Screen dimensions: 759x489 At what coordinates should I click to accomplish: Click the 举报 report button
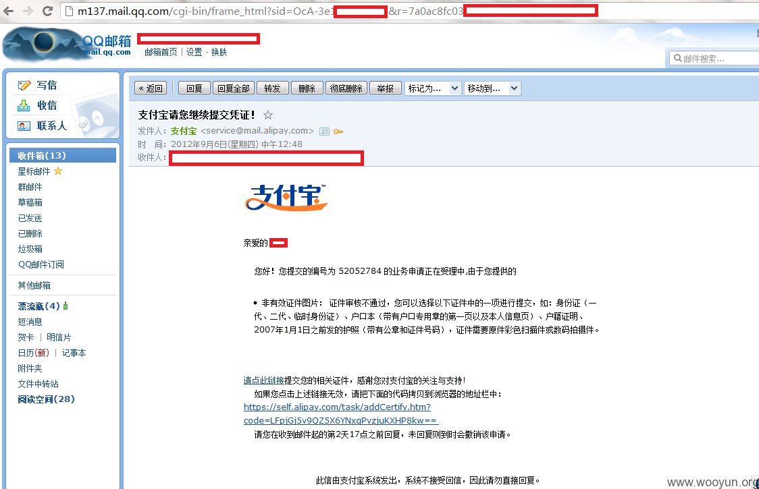click(x=386, y=88)
